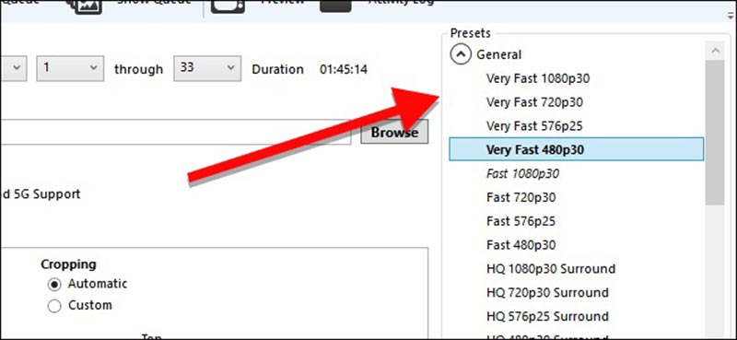Collapse the General presets group
This screenshot has height=340, width=737.
tap(461, 54)
